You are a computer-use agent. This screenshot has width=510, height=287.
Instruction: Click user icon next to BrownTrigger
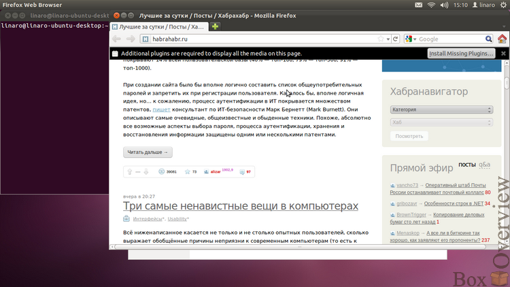[x=392, y=215]
